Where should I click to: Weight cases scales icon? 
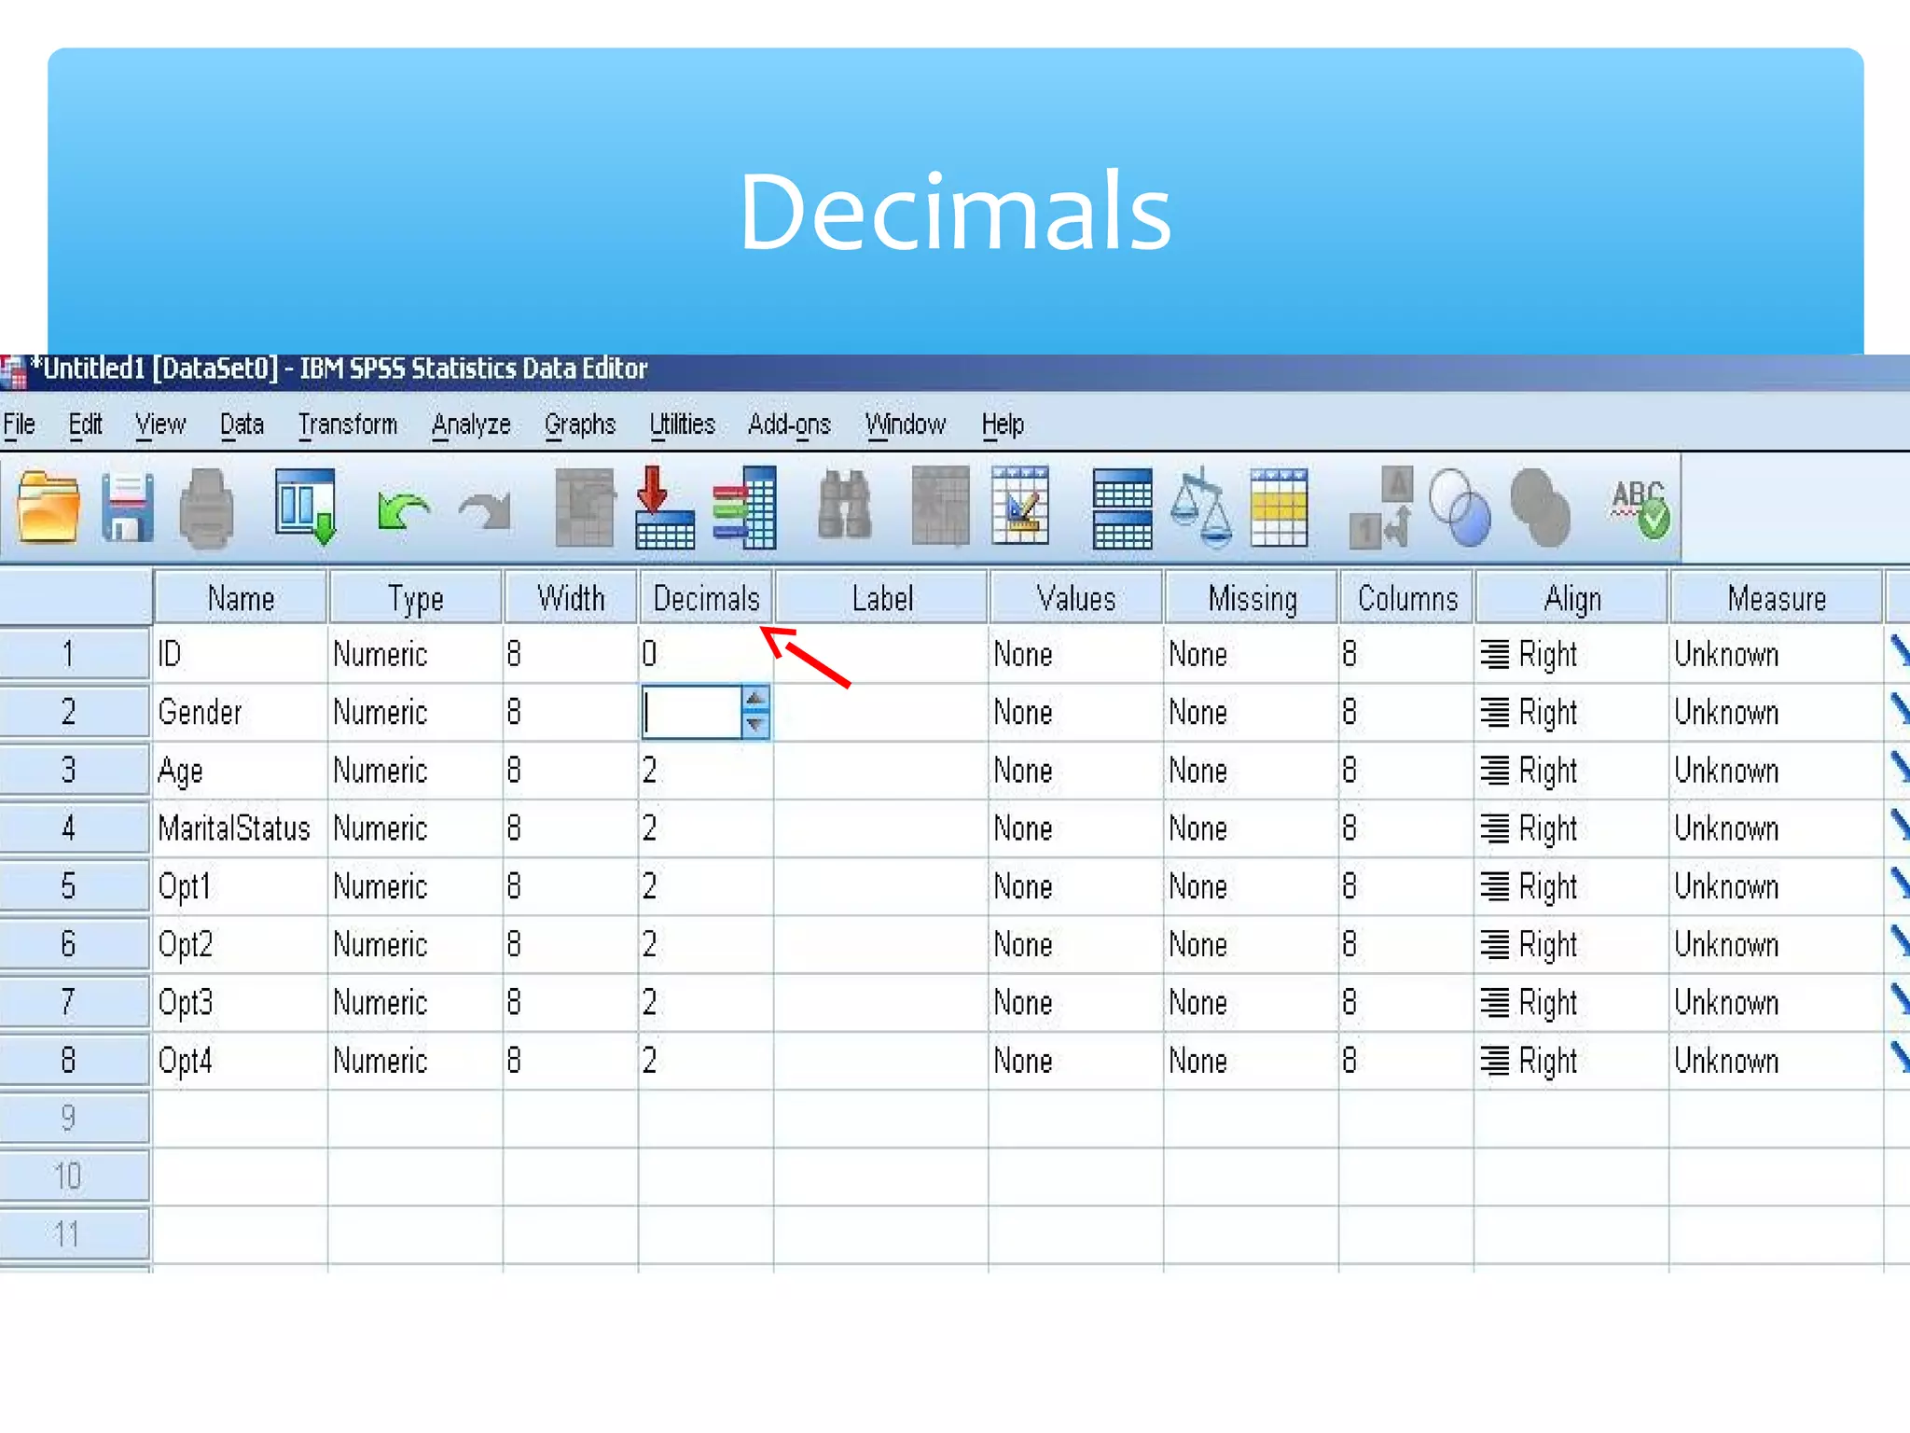pyautogui.click(x=1201, y=507)
